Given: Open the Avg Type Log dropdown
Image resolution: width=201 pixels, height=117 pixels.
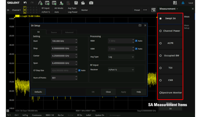Looking at the screenshot, I should coord(121,57).
